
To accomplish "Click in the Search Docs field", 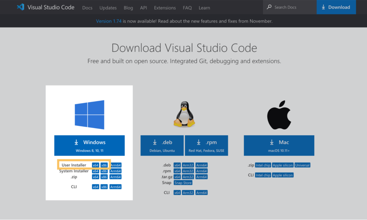I will click(x=290, y=7).
